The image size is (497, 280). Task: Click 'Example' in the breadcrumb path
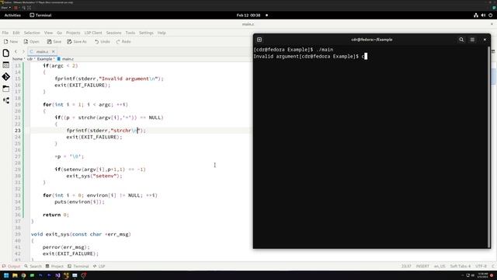[44, 59]
